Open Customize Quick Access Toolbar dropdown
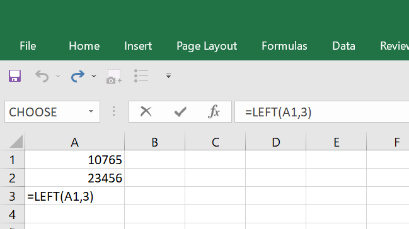Screen dimensions: 409x229 168,76
